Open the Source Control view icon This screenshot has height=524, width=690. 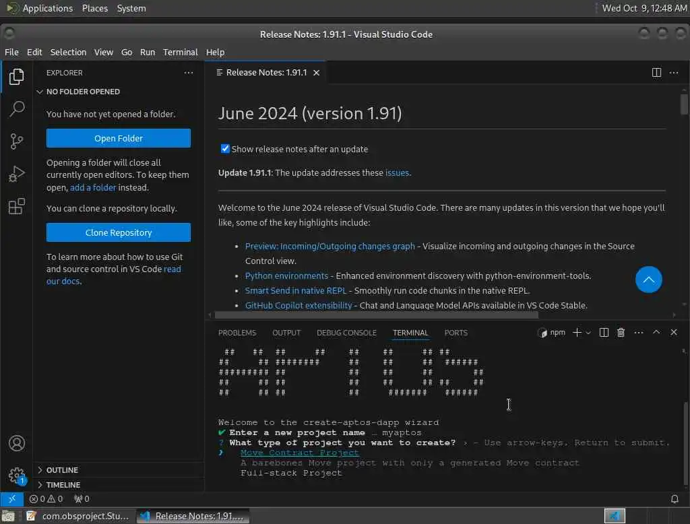point(16,141)
